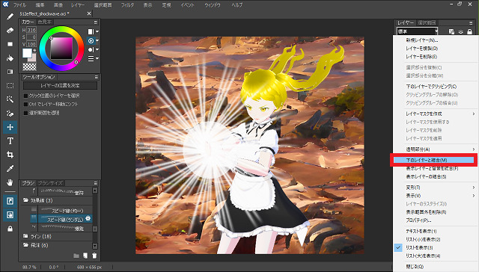The image size is (479, 272).
Task: Enable Ctrl でレイヤー移動にシフト checkbox
Action: (26, 105)
